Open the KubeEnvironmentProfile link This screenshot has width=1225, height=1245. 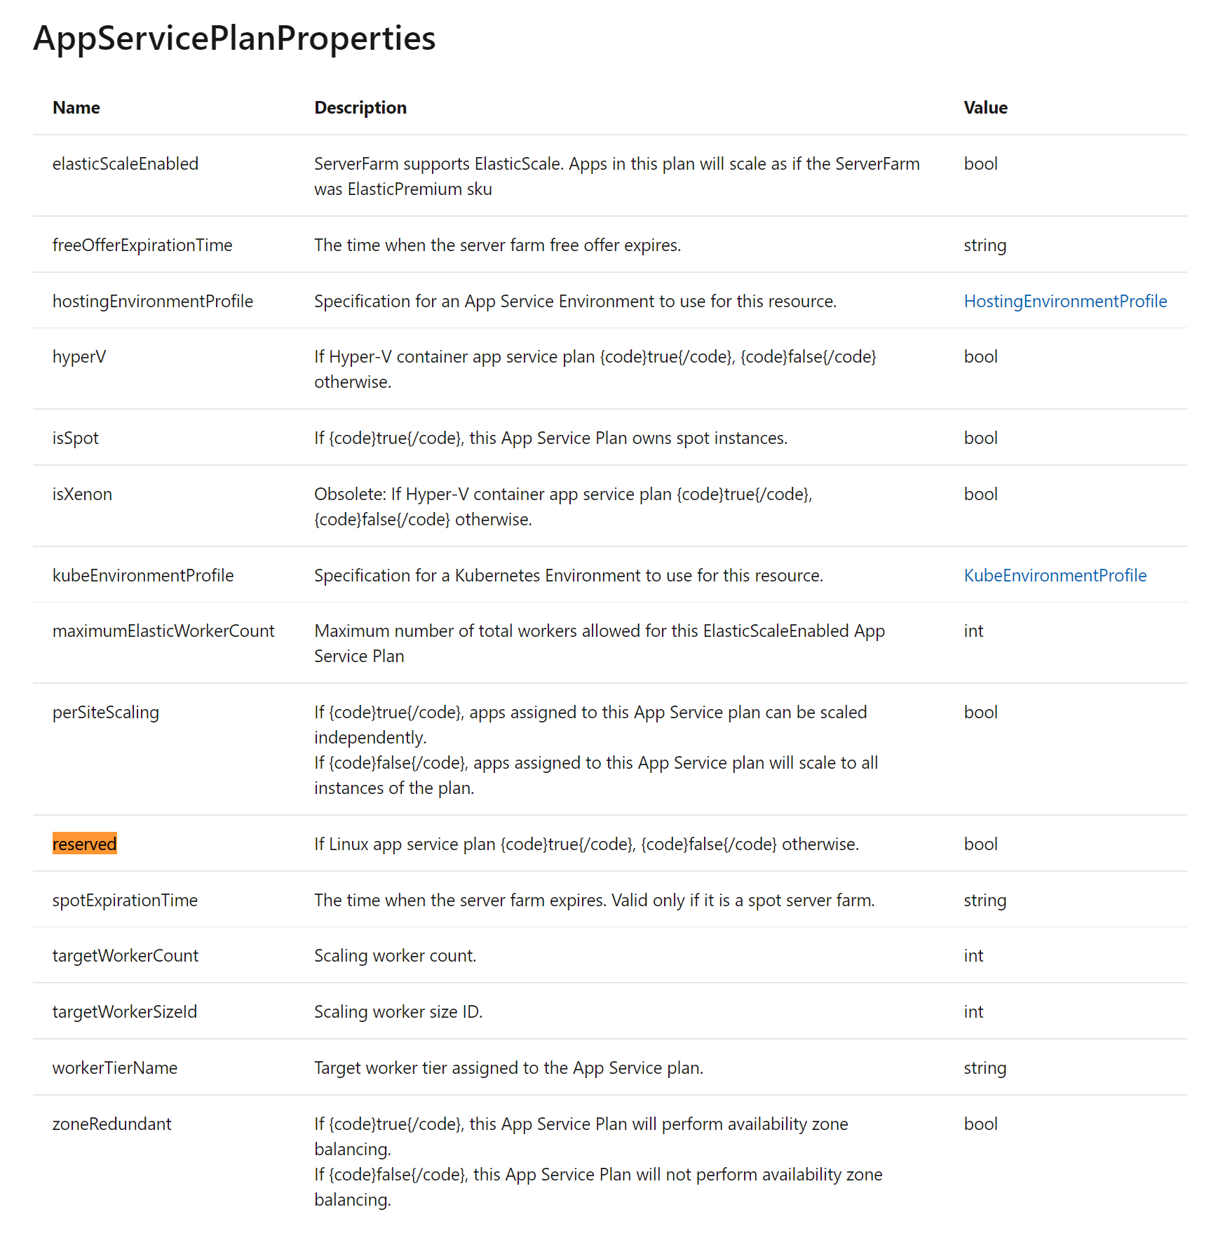1055,575
